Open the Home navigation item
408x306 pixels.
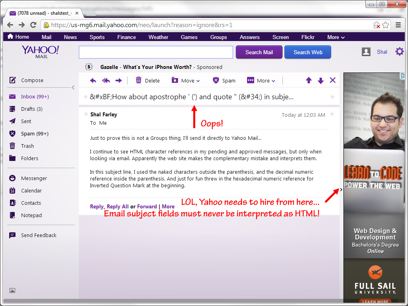pyautogui.click(x=18, y=37)
